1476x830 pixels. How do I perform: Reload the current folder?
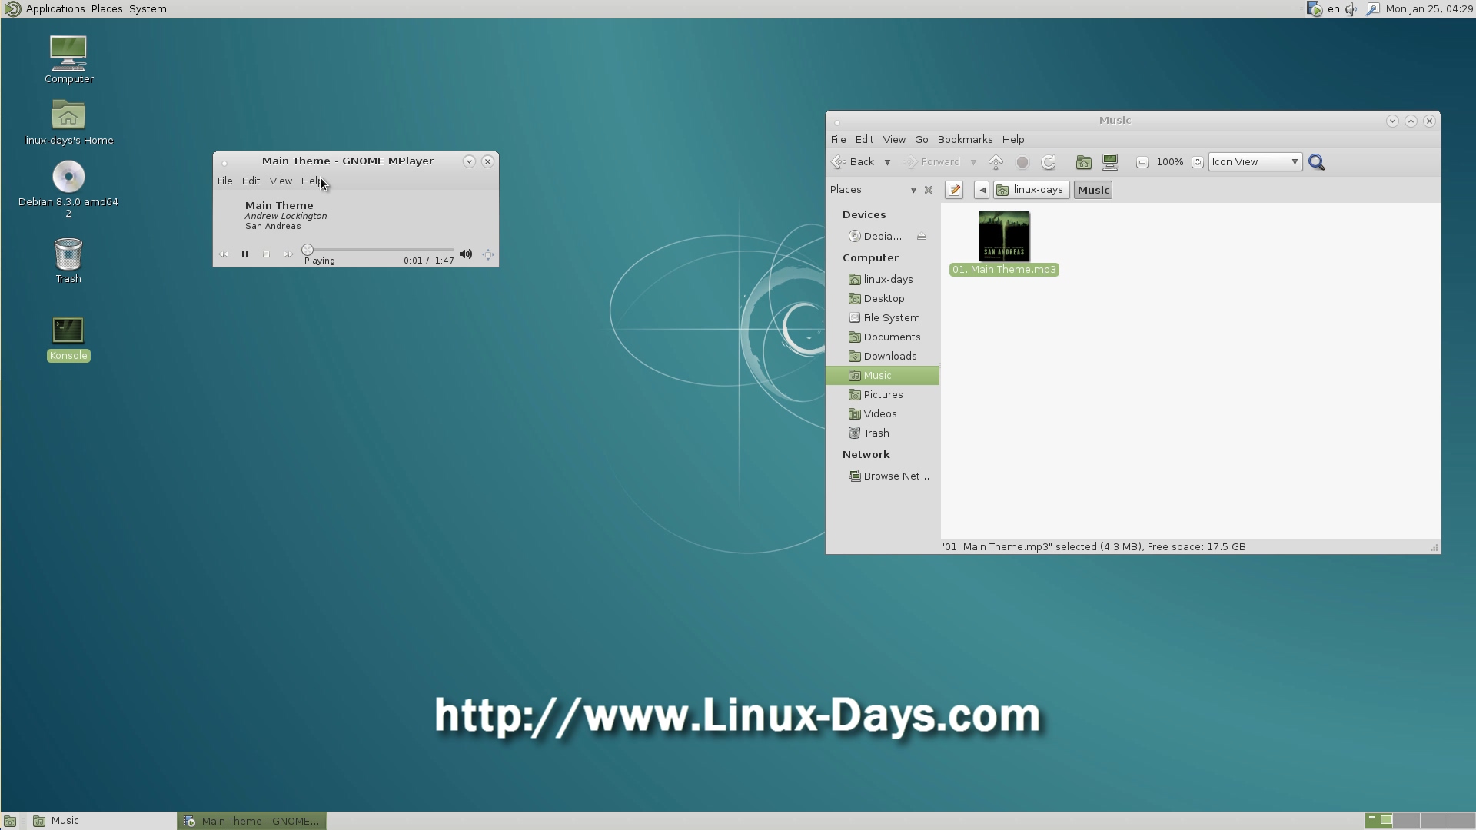(x=1049, y=162)
